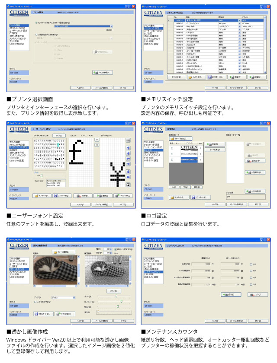Tick the second logo row checkbox in Logo Settings
The height and width of the screenshot is (363, 277).
(x=172, y=154)
